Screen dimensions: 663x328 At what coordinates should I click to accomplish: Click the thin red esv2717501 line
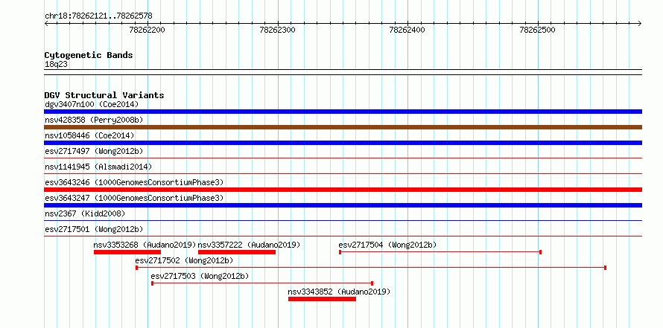(x=343, y=237)
